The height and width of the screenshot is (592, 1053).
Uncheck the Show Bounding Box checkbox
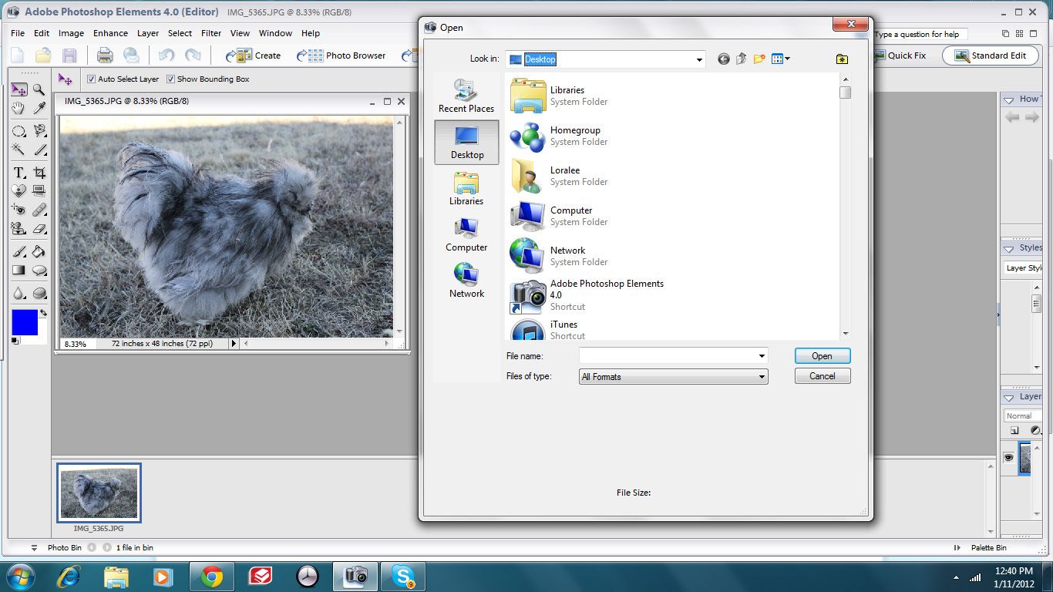pyautogui.click(x=171, y=79)
